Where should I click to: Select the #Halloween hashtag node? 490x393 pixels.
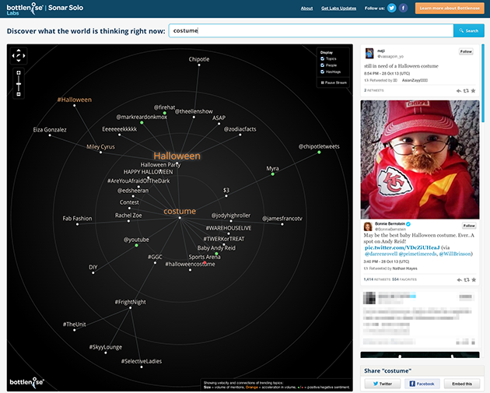pyautogui.click(x=75, y=100)
